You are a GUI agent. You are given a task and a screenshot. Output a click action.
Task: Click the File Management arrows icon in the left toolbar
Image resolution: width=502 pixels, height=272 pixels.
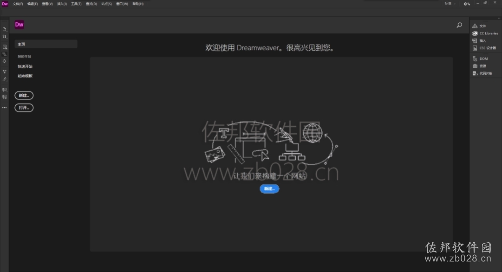tap(5, 37)
